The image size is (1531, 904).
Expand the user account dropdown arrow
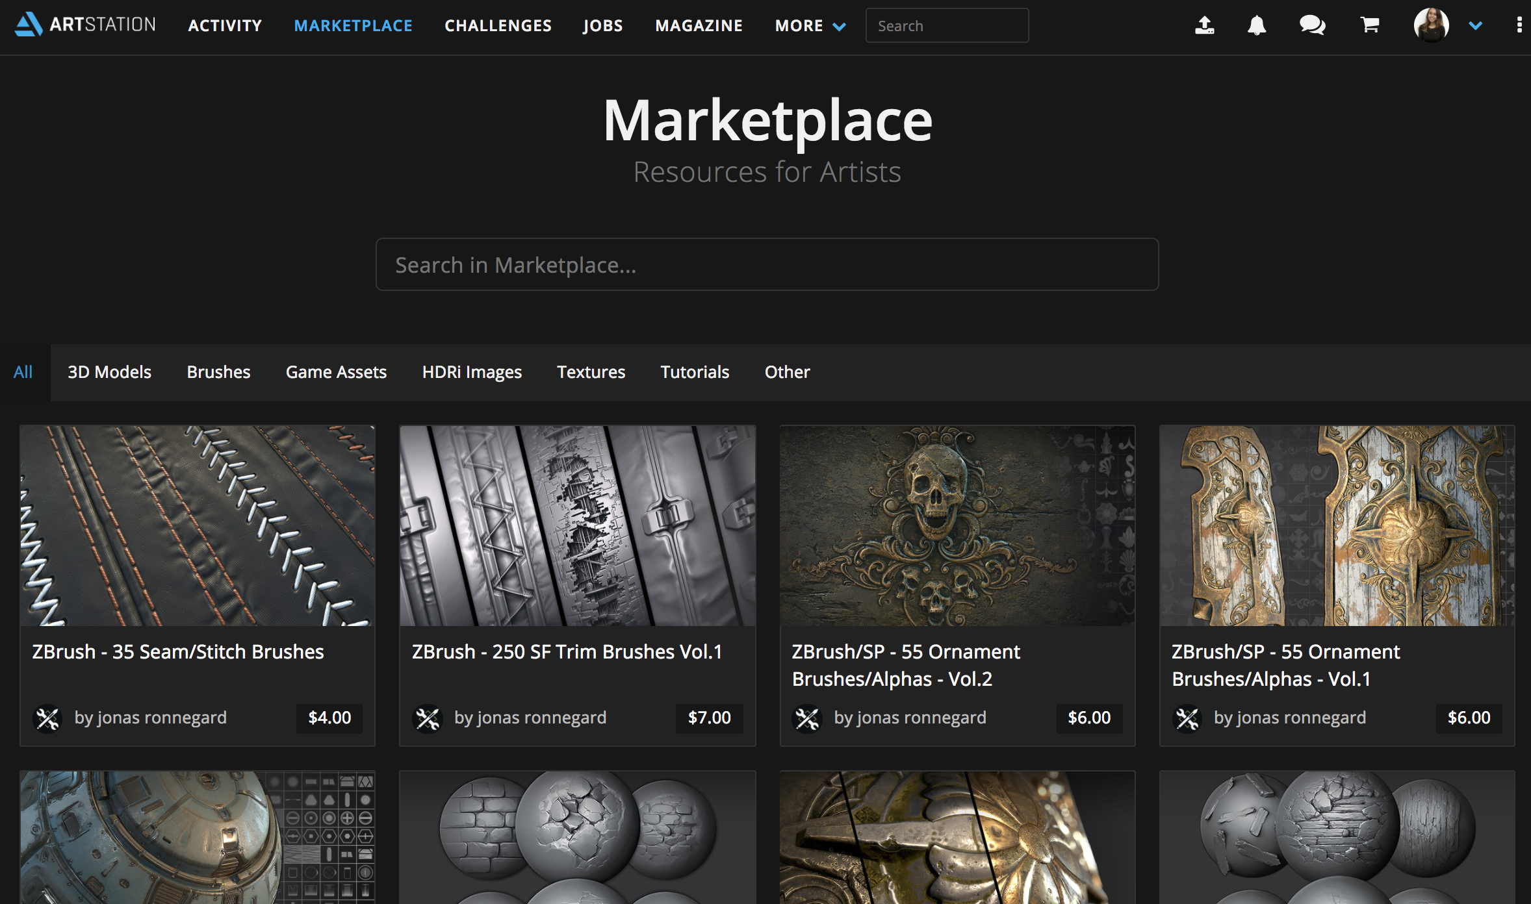pyautogui.click(x=1475, y=26)
